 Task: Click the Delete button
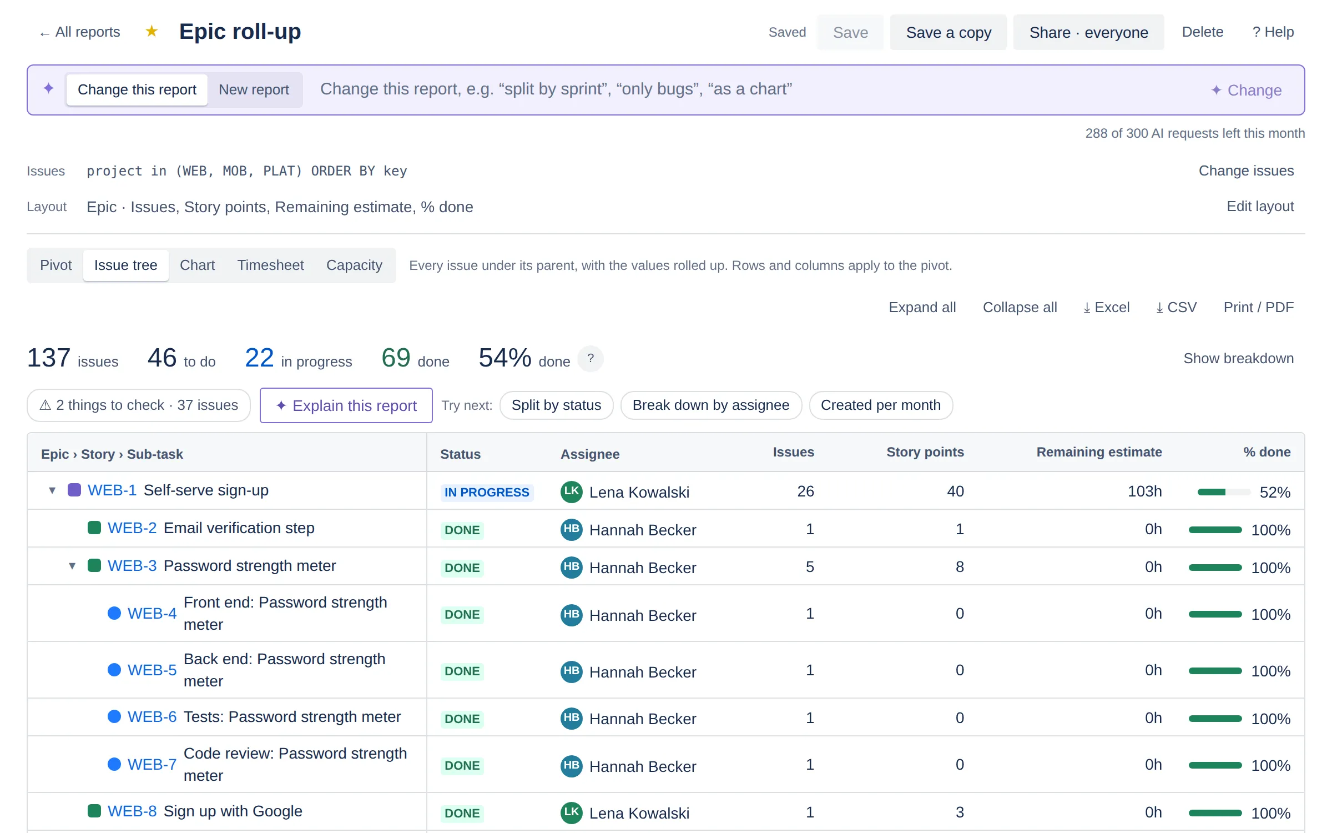[1202, 32]
